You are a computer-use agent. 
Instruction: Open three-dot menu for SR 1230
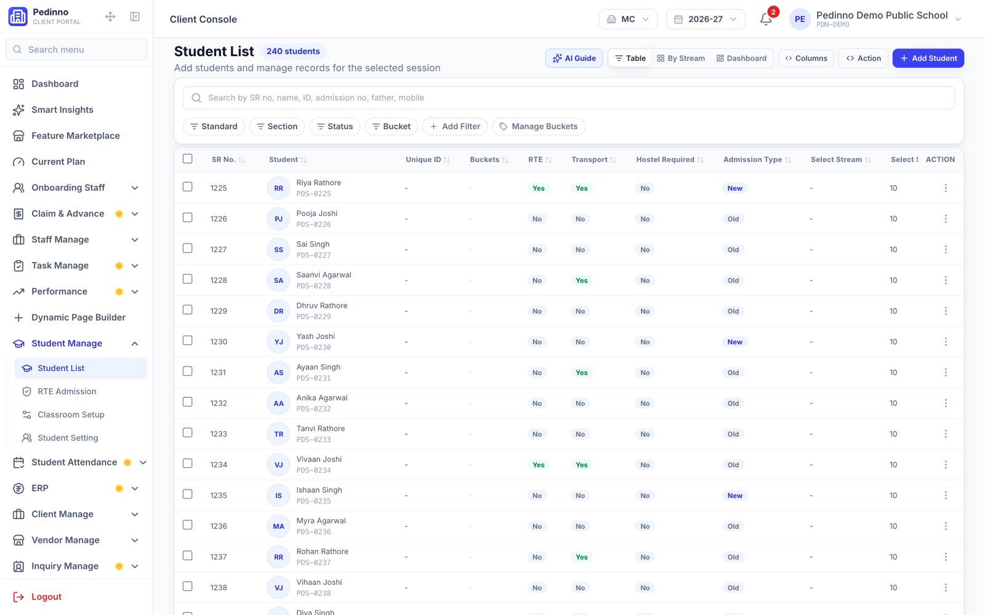pos(946,342)
